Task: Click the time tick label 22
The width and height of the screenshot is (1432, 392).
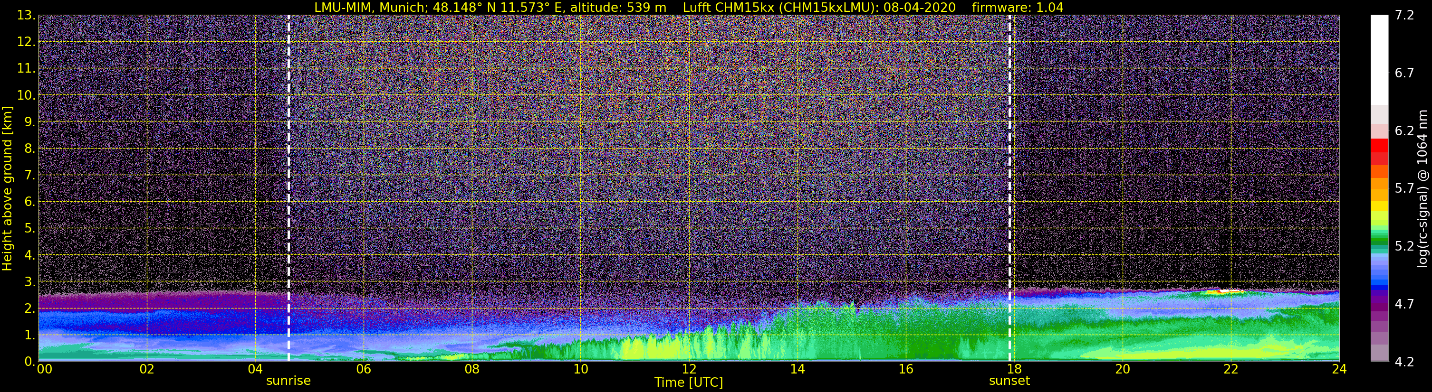Action: point(1231,369)
